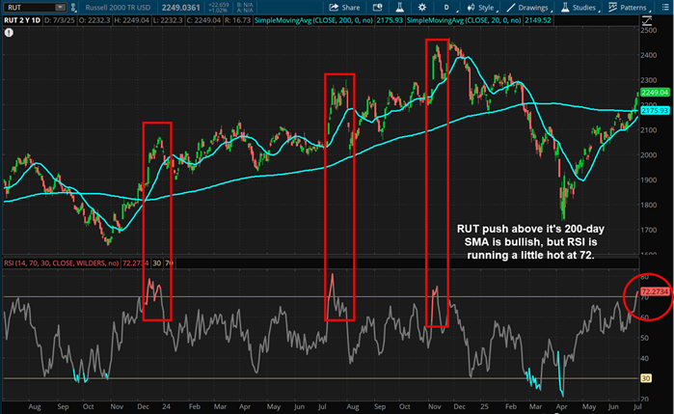Click the H: 2249.04 high value
Viewport: 674px width, 414px height.
[x=131, y=20]
